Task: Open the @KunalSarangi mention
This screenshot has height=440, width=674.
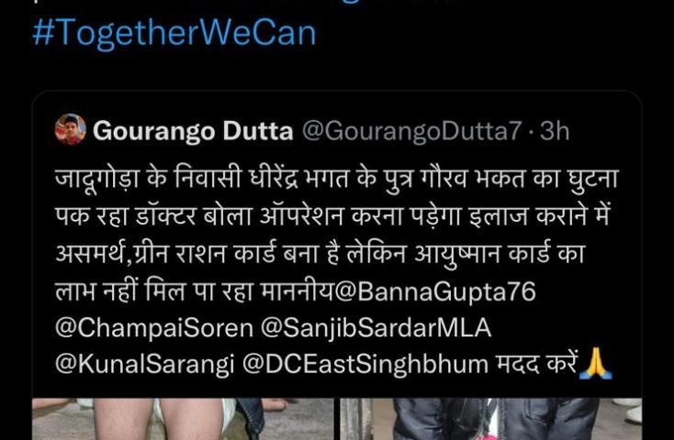Action: [x=145, y=365]
